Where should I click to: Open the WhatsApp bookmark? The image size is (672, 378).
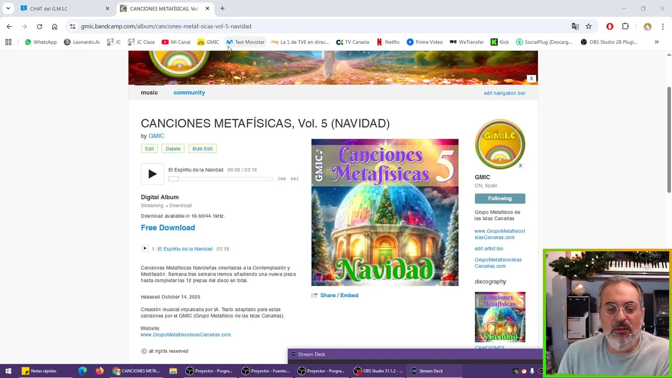pos(40,42)
